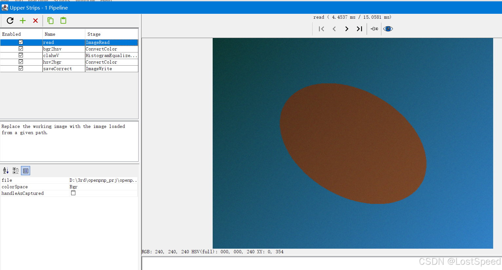Disable the hsv2bgr stage checkbox

coord(21,62)
